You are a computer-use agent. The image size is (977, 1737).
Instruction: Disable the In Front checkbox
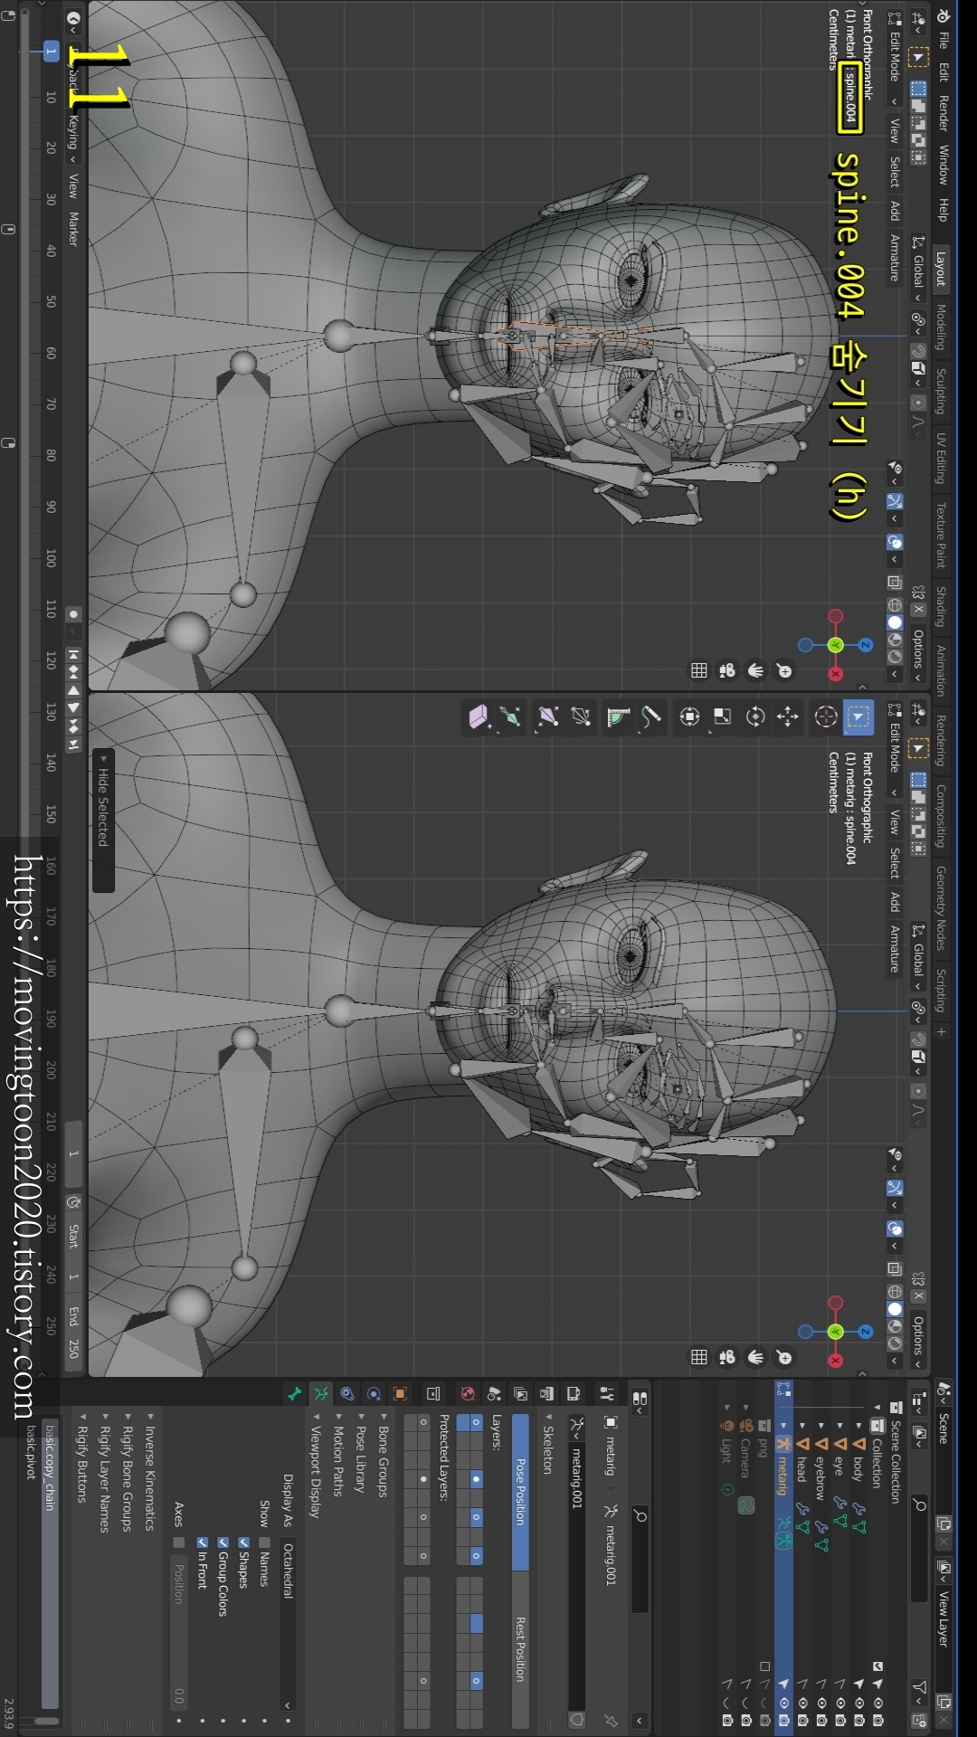(202, 1542)
